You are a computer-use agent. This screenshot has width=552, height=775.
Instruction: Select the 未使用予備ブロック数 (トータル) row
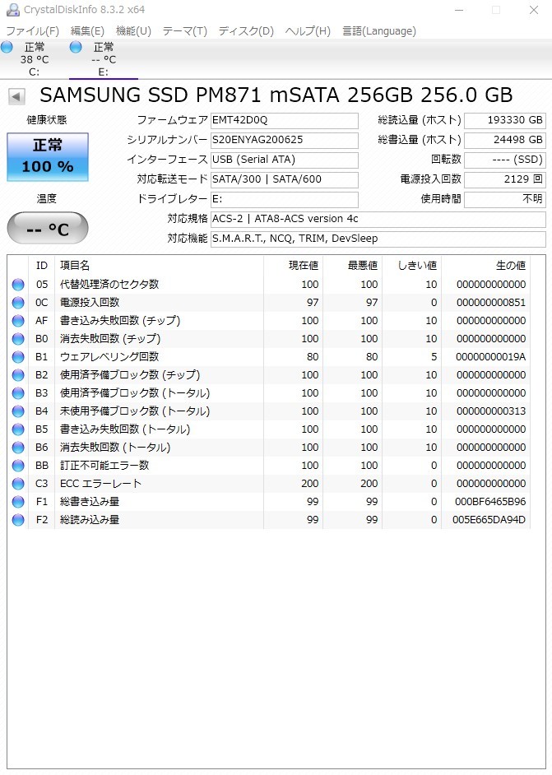point(269,411)
